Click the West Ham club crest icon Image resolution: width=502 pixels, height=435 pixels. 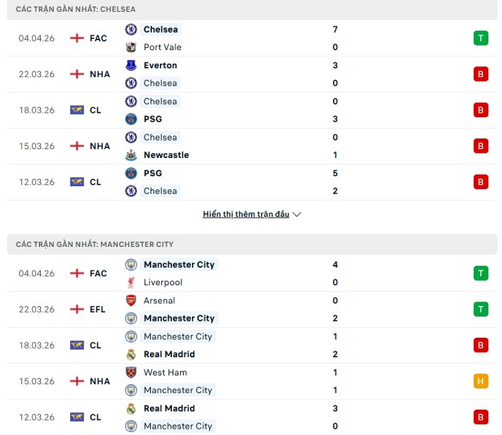point(131,372)
